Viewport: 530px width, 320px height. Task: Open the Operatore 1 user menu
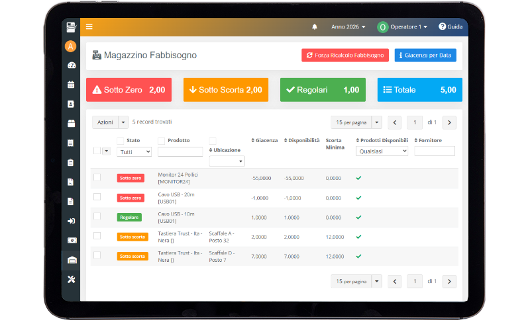click(x=402, y=27)
